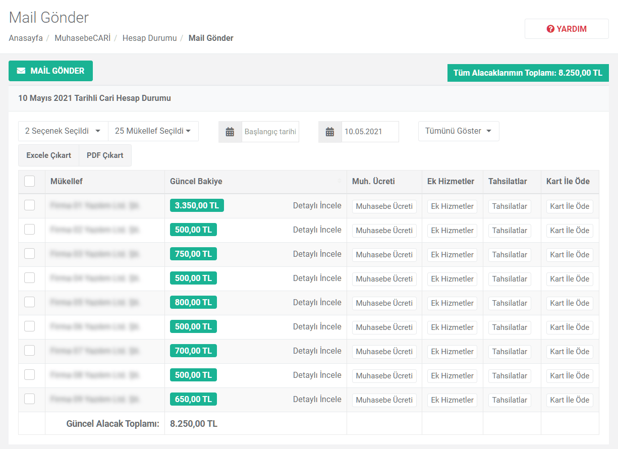Open Muhasebe Ücreti for 3.350,00 TL row
The image size is (618, 449).
[384, 206]
